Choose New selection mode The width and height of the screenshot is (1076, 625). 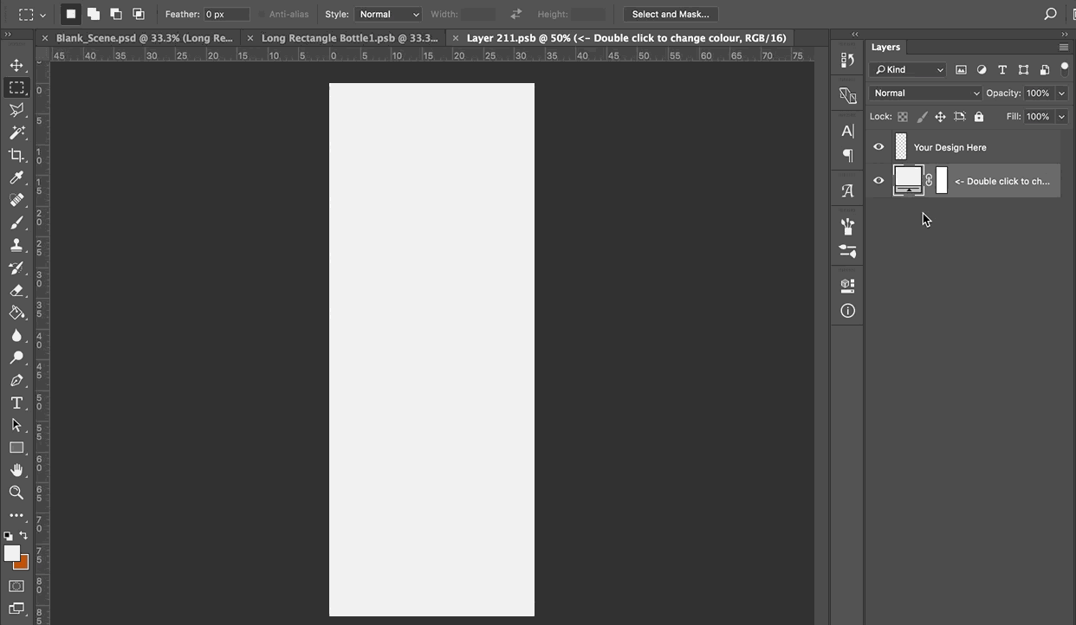71,14
